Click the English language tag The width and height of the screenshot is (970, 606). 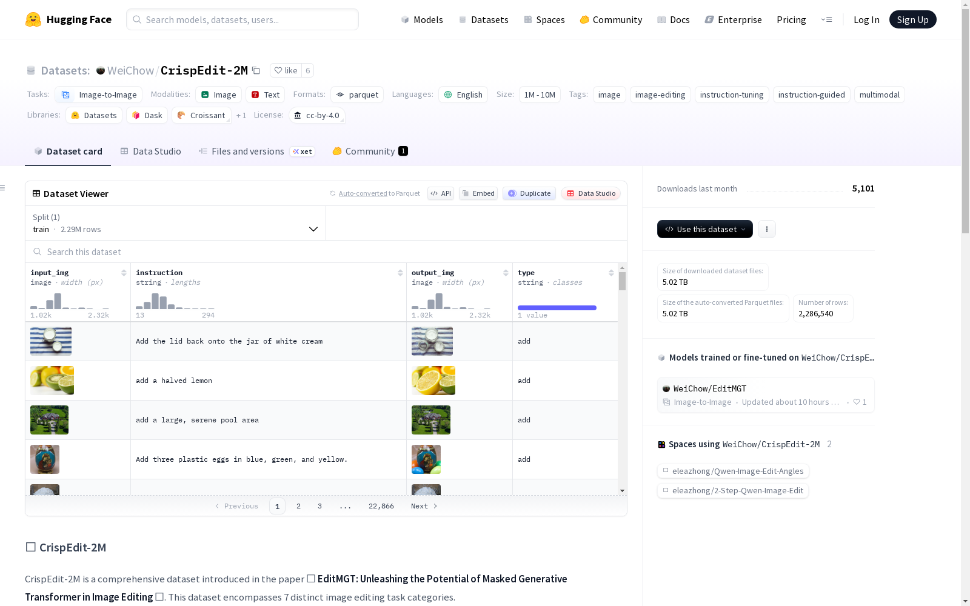[x=463, y=95]
